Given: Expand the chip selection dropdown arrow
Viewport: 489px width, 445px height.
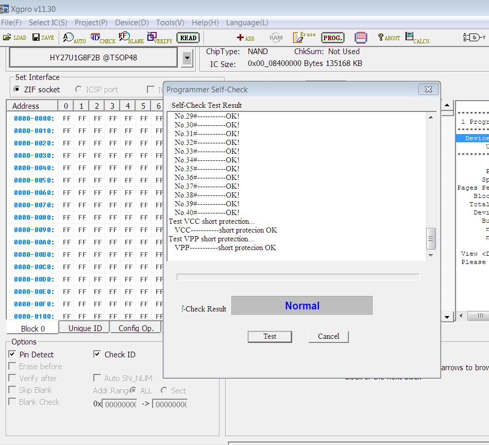Looking at the screenshot, I should point(187,59).
